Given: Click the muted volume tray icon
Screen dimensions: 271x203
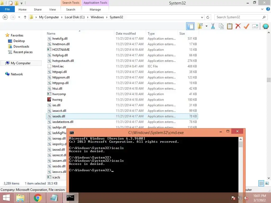Looking at the screenshot, I should pos(246,198).
